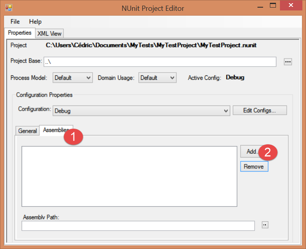Select the Assemblies configuration tab
The width and height of the screenshot is (306, 249).
(x=56, y=130)
